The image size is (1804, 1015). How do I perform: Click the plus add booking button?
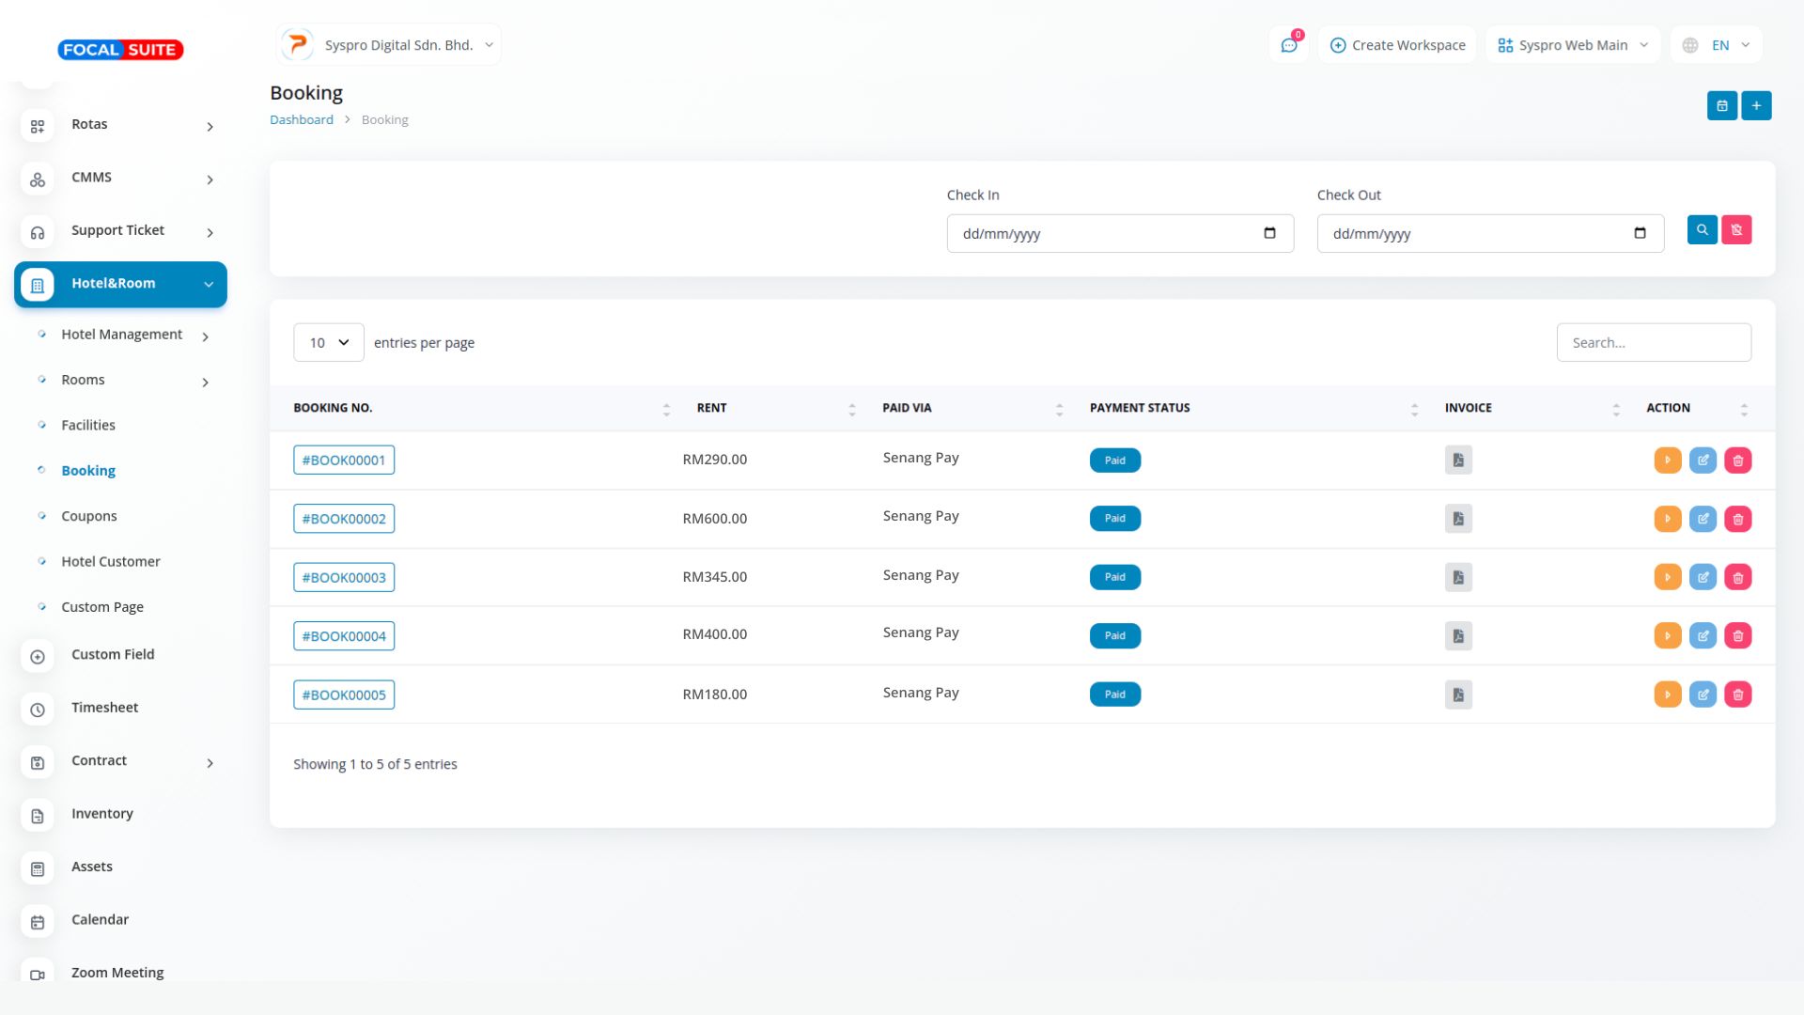pos(1756,106)
